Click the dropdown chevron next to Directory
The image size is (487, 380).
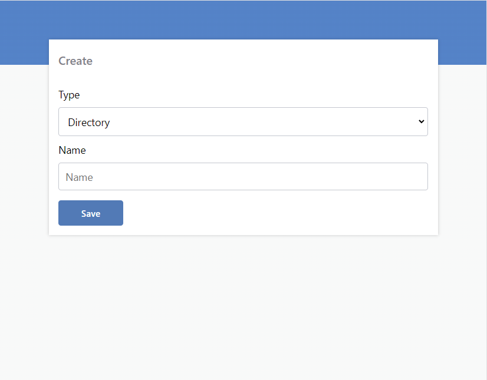point(421,121)
